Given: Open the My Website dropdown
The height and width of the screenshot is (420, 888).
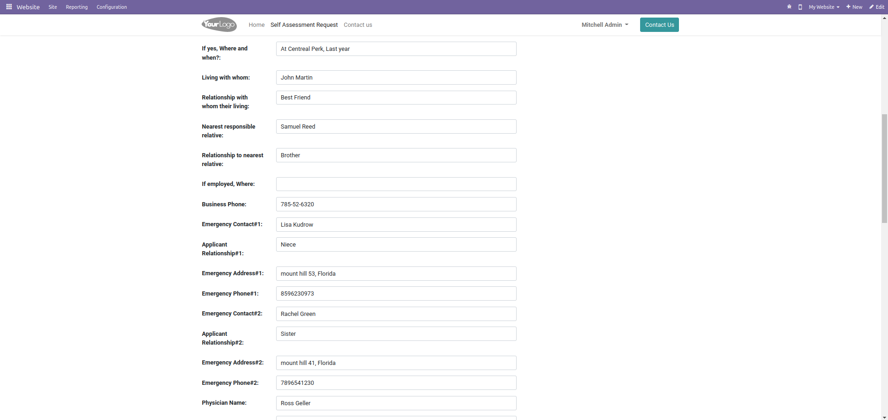Looking at the screenshot, I should point(824,7).
